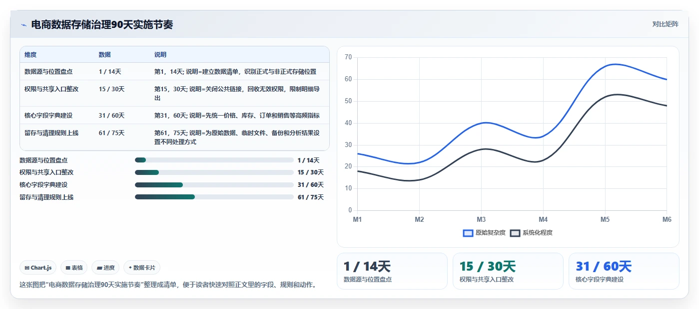Click the 核心字段字典建设 progress bar
The height and width of the screenshot is (309, 699).
point(214,185)
